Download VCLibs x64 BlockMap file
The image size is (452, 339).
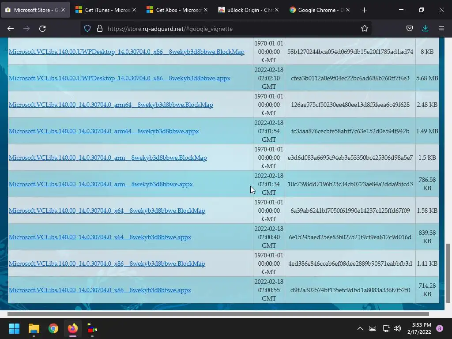[107, 211]
